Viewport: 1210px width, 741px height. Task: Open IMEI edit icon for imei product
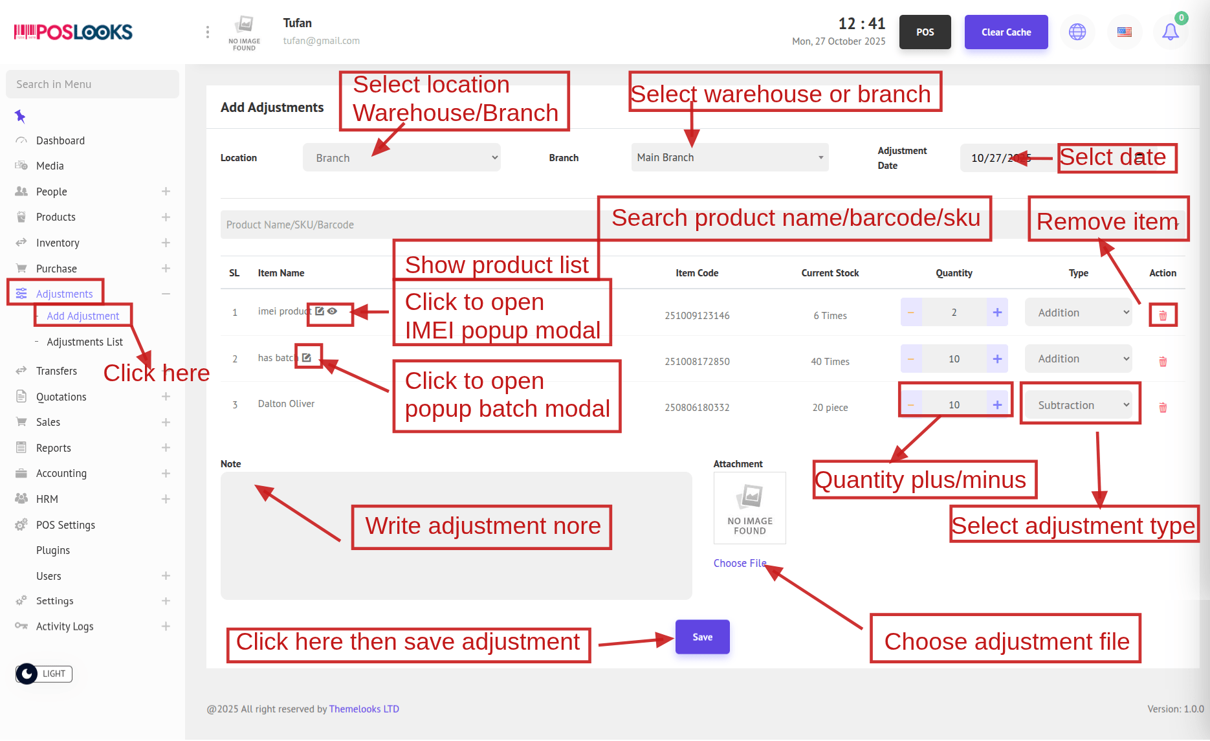click(x=320, y=311)
